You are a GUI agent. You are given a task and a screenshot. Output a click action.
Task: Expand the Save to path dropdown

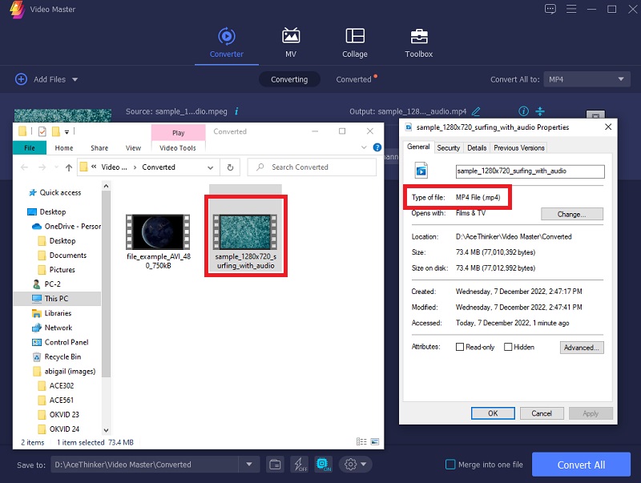click(249, 465)
